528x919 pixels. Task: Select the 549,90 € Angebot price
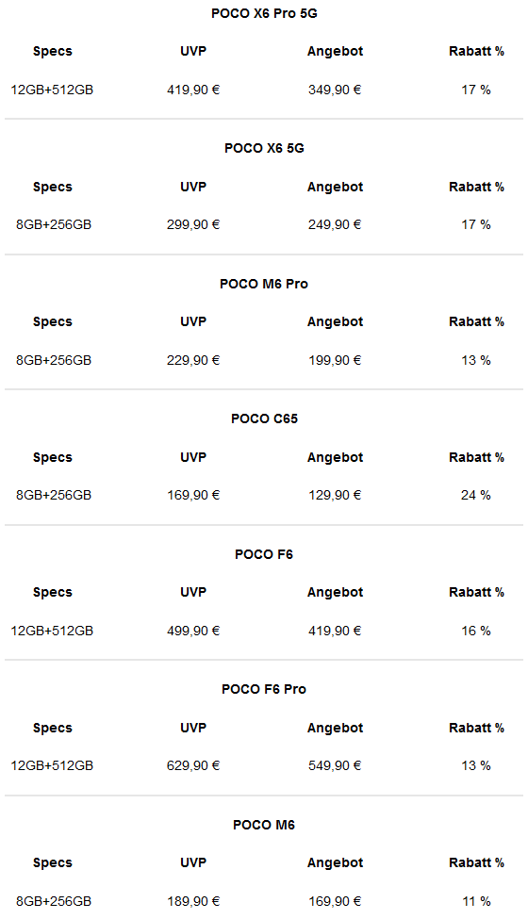(335, 765)
